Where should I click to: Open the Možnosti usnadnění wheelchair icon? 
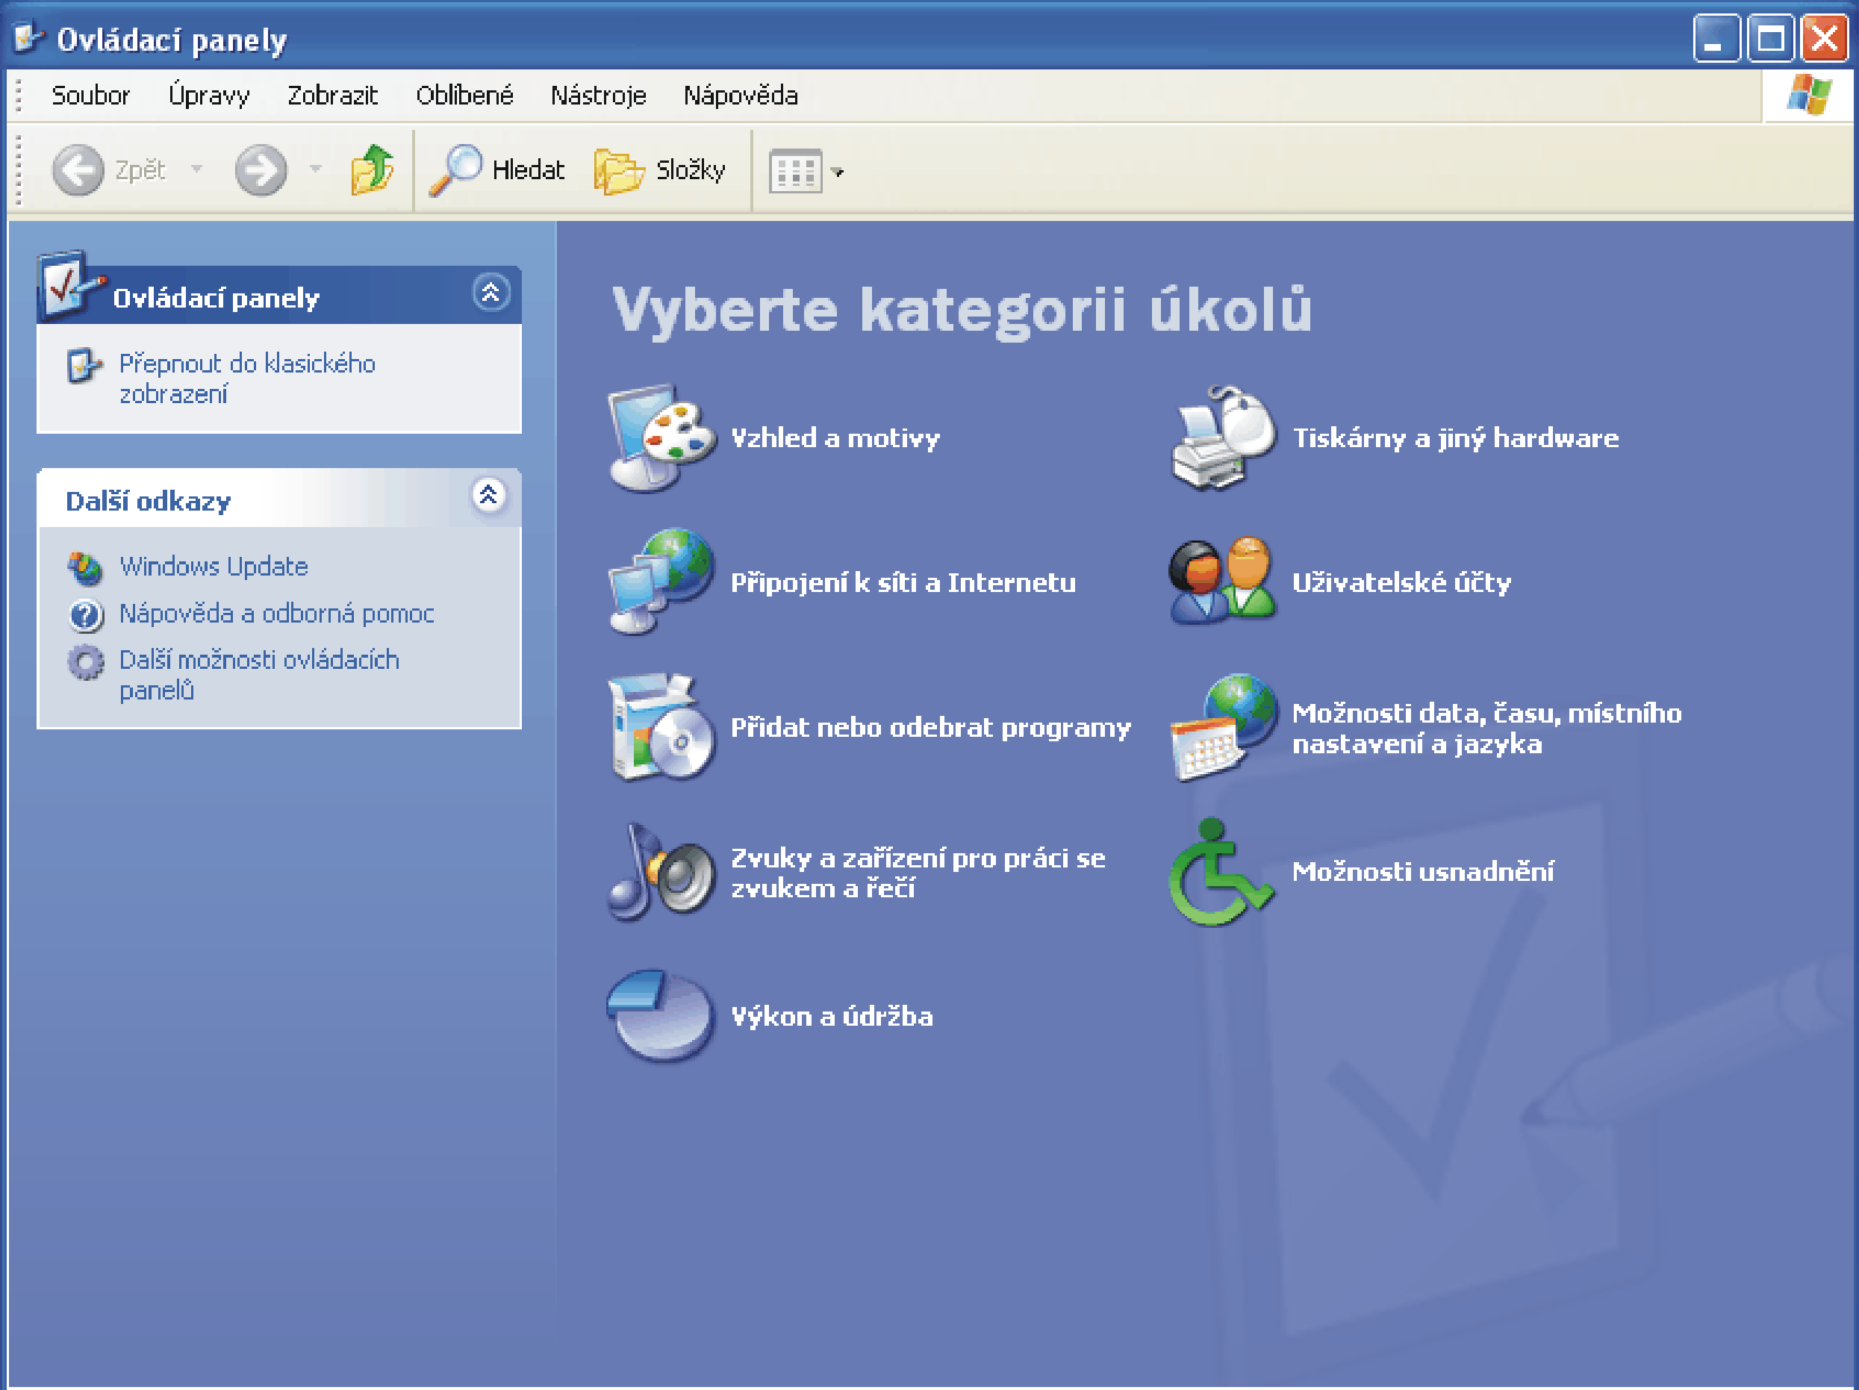pos(1221,871)
